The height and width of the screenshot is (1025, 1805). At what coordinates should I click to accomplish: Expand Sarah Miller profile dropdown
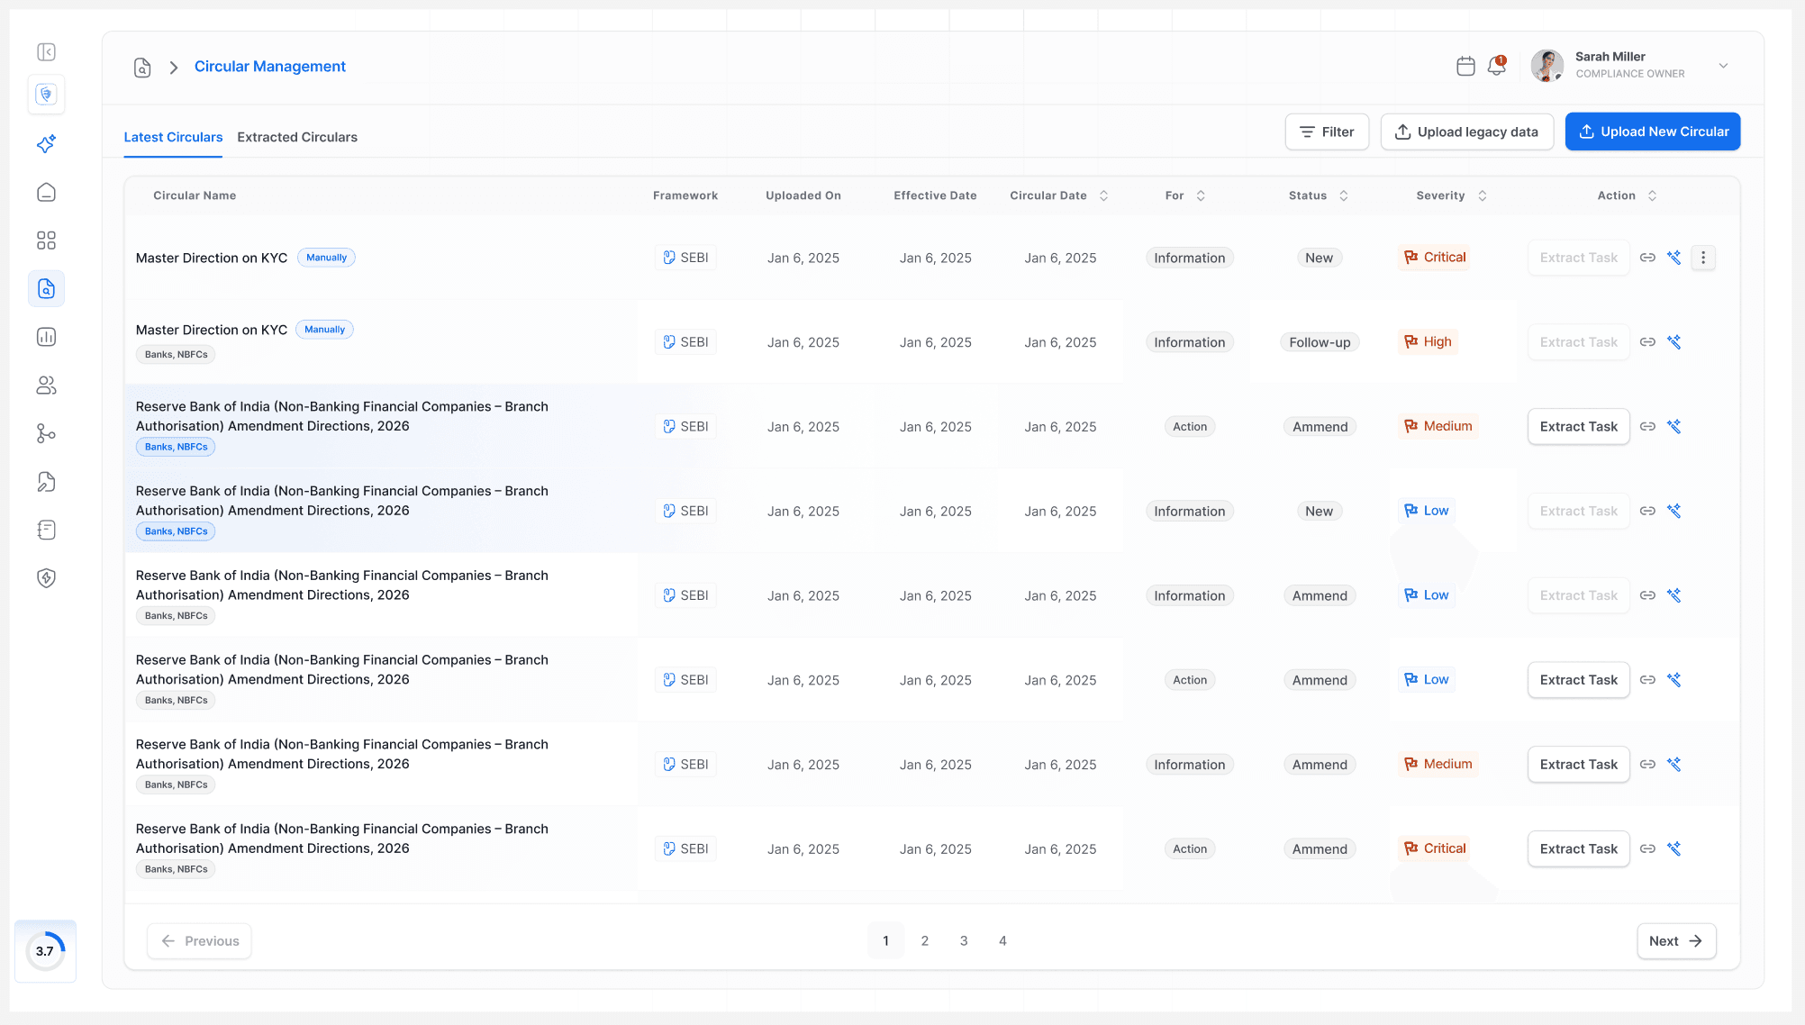point(1723,66)
